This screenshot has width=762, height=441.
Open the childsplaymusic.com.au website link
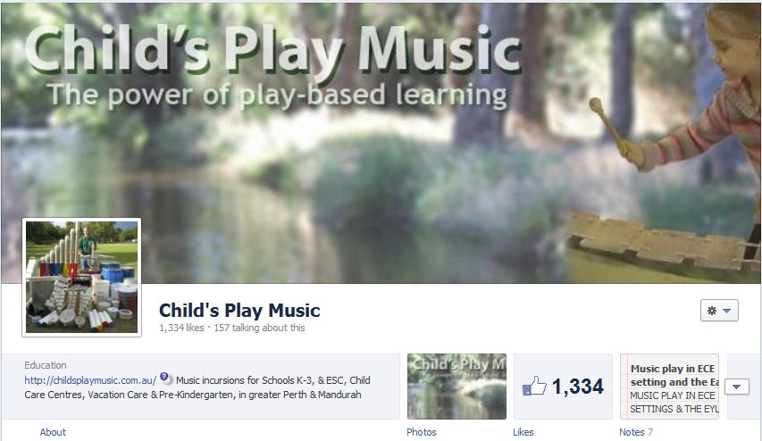(90, 380)
